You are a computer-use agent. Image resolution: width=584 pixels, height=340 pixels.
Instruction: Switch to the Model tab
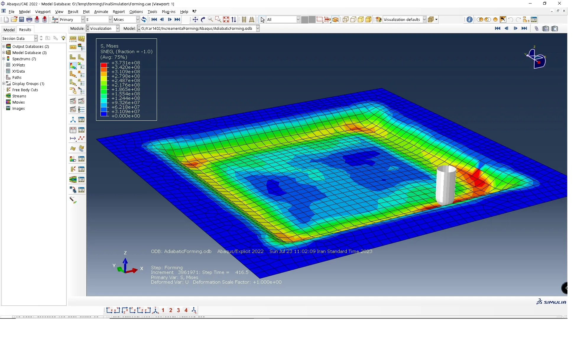coord(9,30)
